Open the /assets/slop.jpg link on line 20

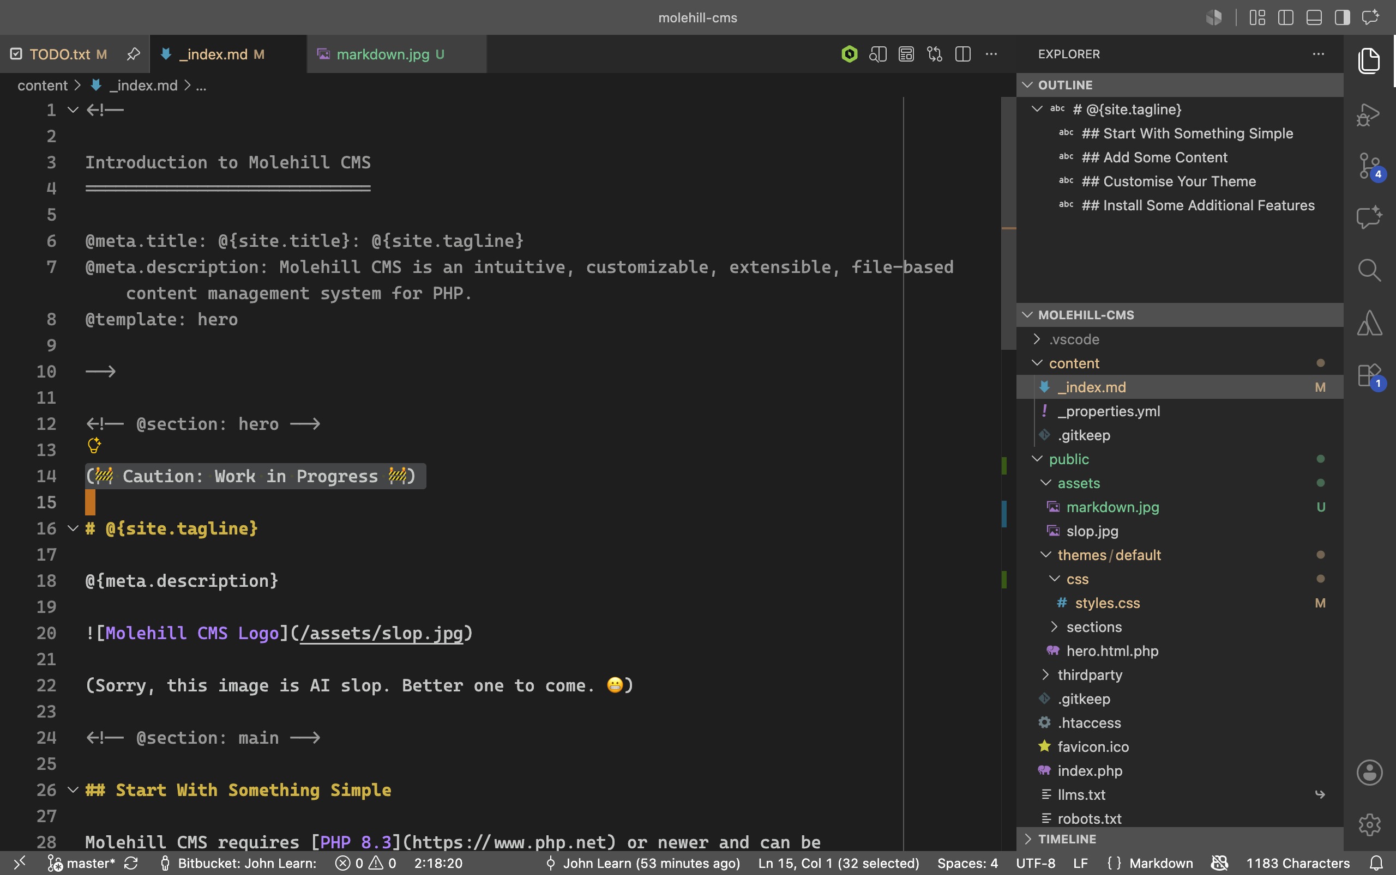[381, 633]
